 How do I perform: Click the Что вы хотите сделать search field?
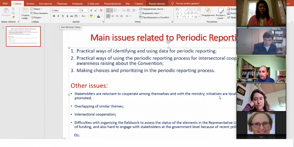tap(187, 3)
